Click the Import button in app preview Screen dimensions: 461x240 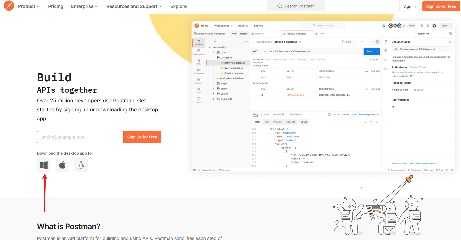click(x=243, y=34)
